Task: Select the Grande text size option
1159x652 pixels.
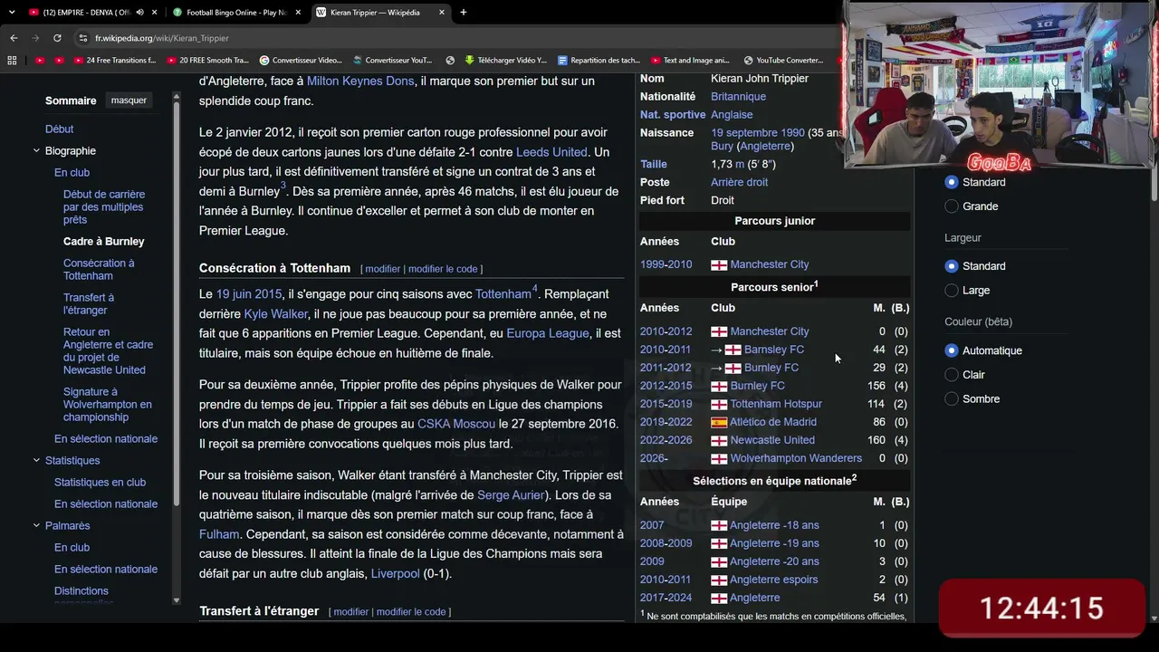Action: tap(951, 206)
